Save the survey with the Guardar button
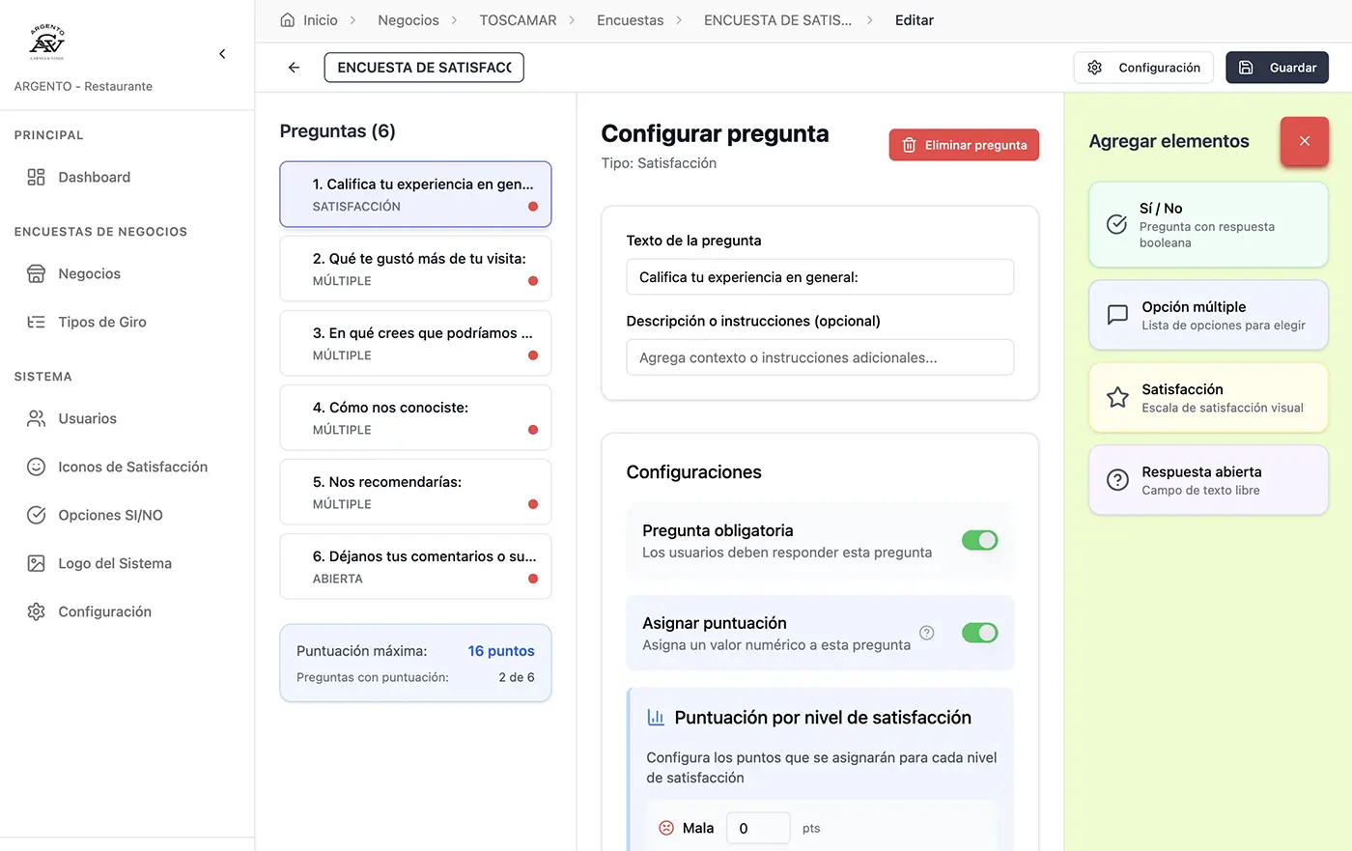Viewport: 1352px width, 851px height. (1277, 67)
